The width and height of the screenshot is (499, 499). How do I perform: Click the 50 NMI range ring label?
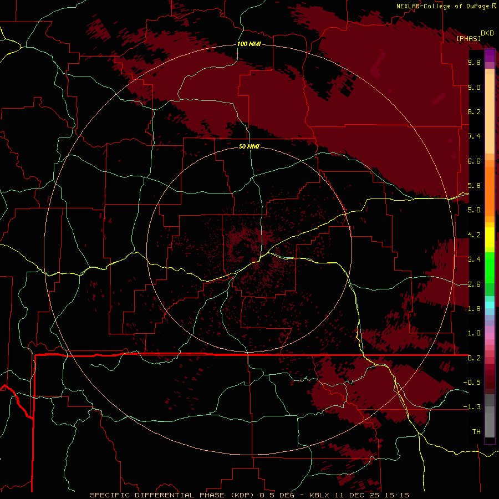249,146
